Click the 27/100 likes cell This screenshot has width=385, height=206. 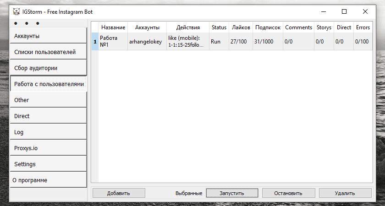tap(241, 42)
